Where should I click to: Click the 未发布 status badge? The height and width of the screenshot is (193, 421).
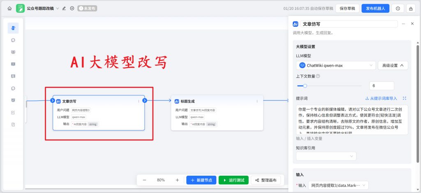click(87, 8)
